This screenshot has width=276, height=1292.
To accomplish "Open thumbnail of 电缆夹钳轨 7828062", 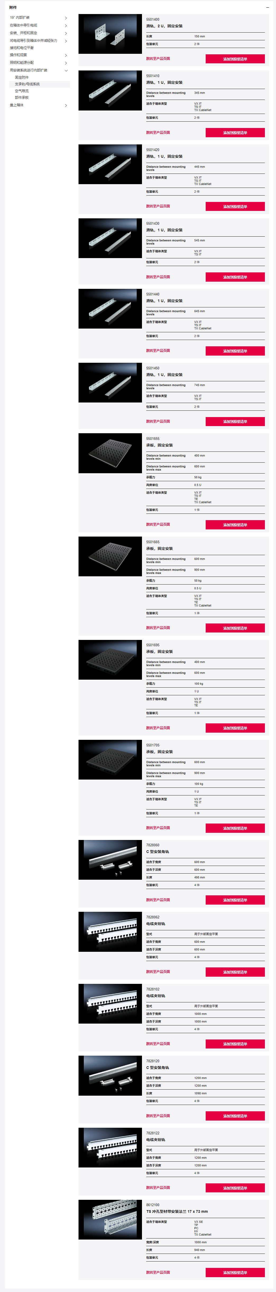I will point(110,931).
